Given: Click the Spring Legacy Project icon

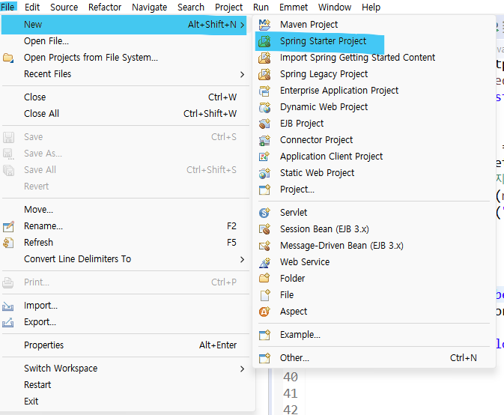Looking at the screenshot, I should tap(264, 74).
